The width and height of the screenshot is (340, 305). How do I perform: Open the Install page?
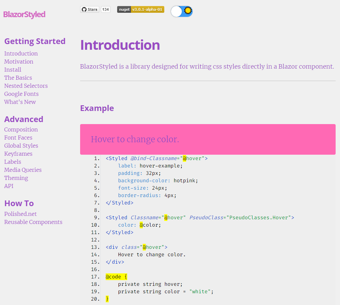13,70
